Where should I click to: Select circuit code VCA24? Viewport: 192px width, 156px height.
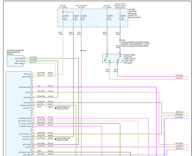[50, 133]
